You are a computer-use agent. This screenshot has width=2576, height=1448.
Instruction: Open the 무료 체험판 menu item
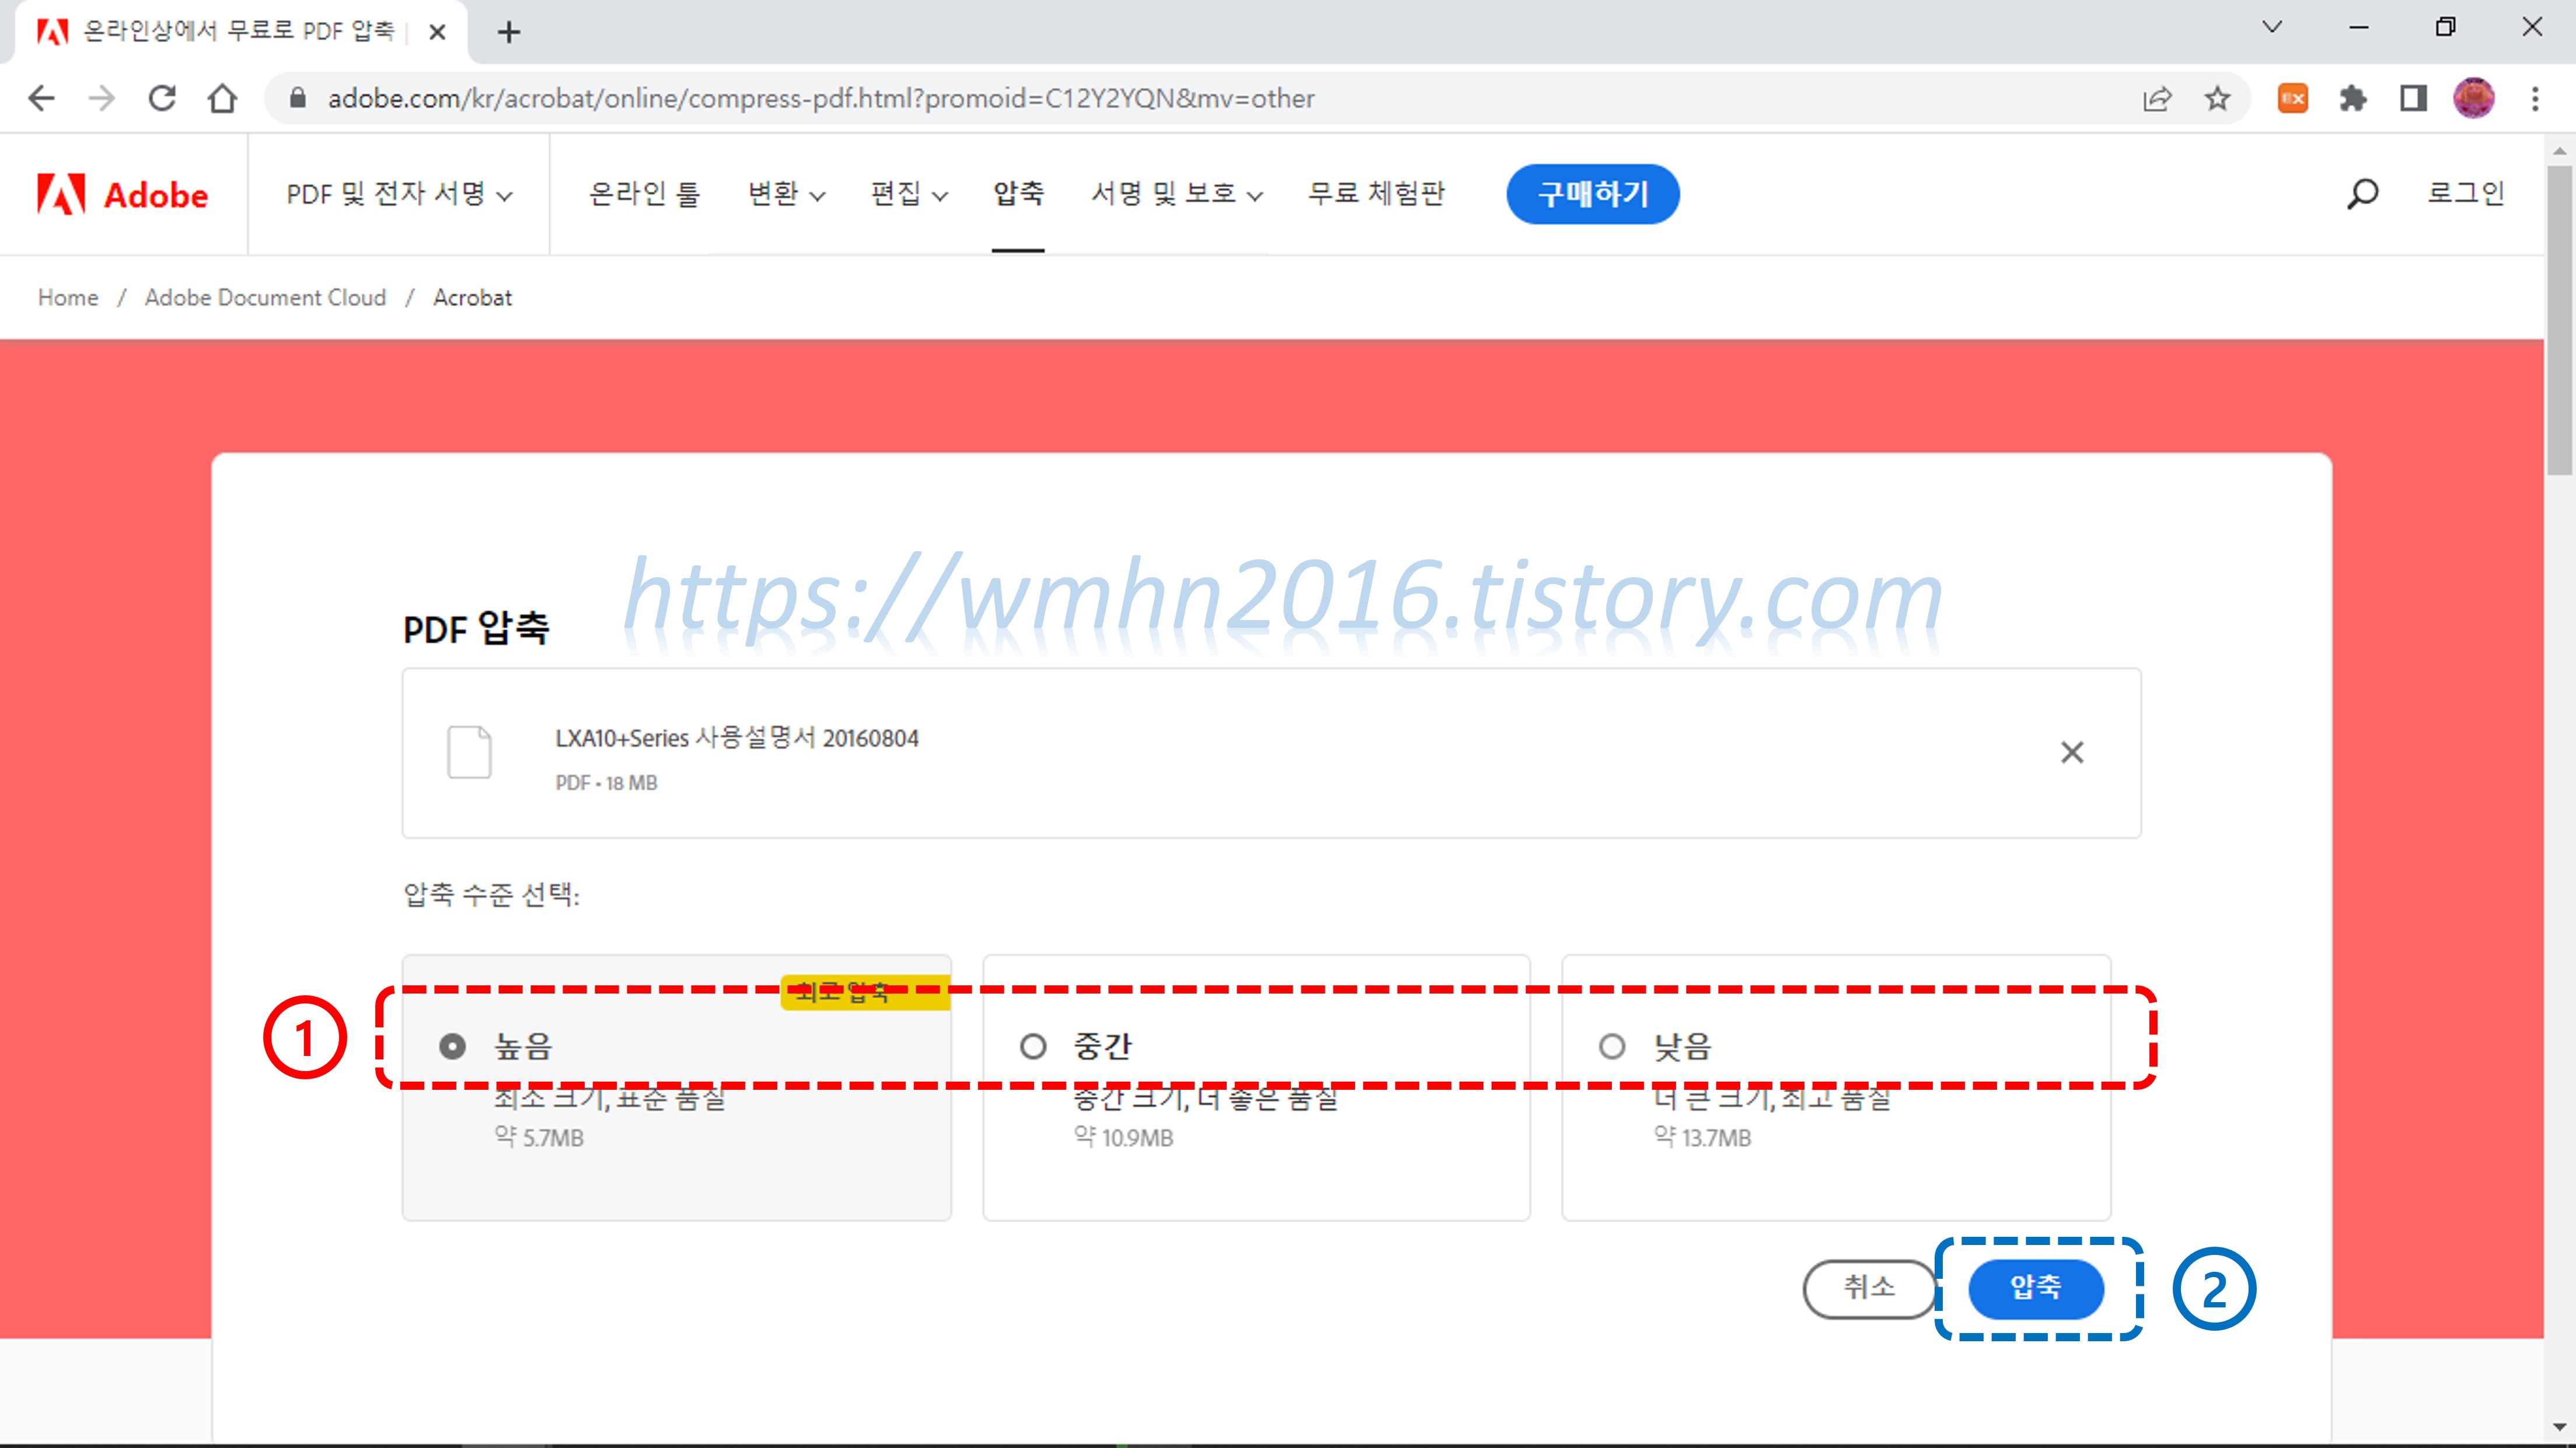pyautogui.click(x=1376, y=194)
